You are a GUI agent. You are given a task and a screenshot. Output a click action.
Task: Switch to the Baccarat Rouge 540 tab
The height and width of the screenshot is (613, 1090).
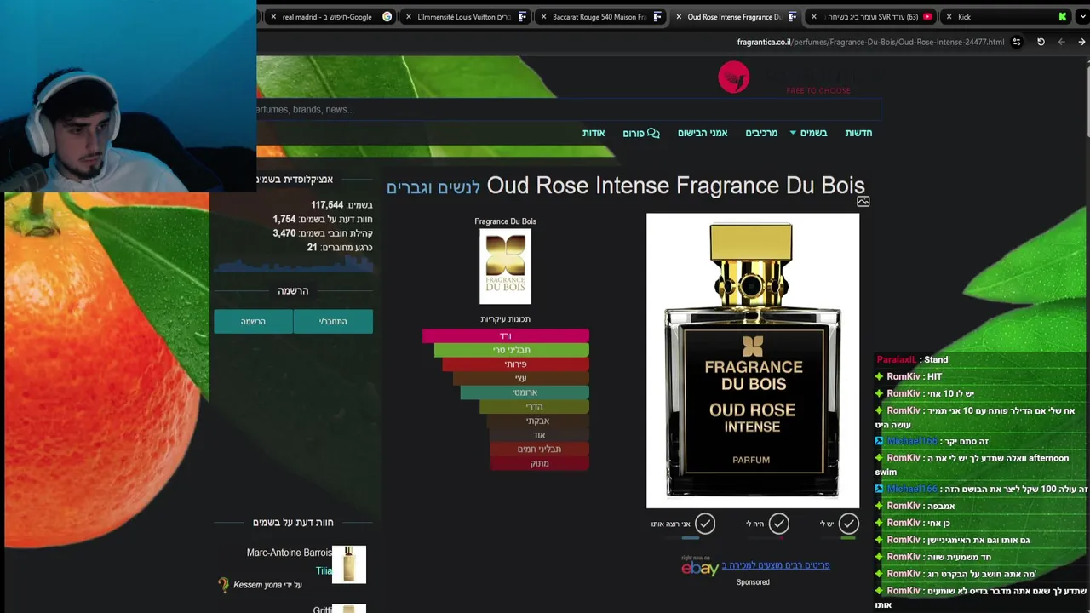pyautogui.click(x=599, y=16)
